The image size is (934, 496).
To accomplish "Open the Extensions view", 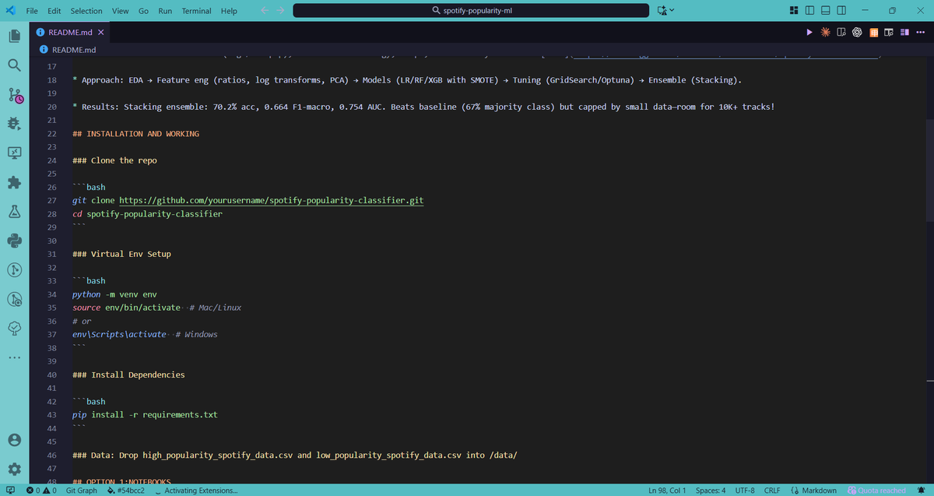I will coord(14,182).
